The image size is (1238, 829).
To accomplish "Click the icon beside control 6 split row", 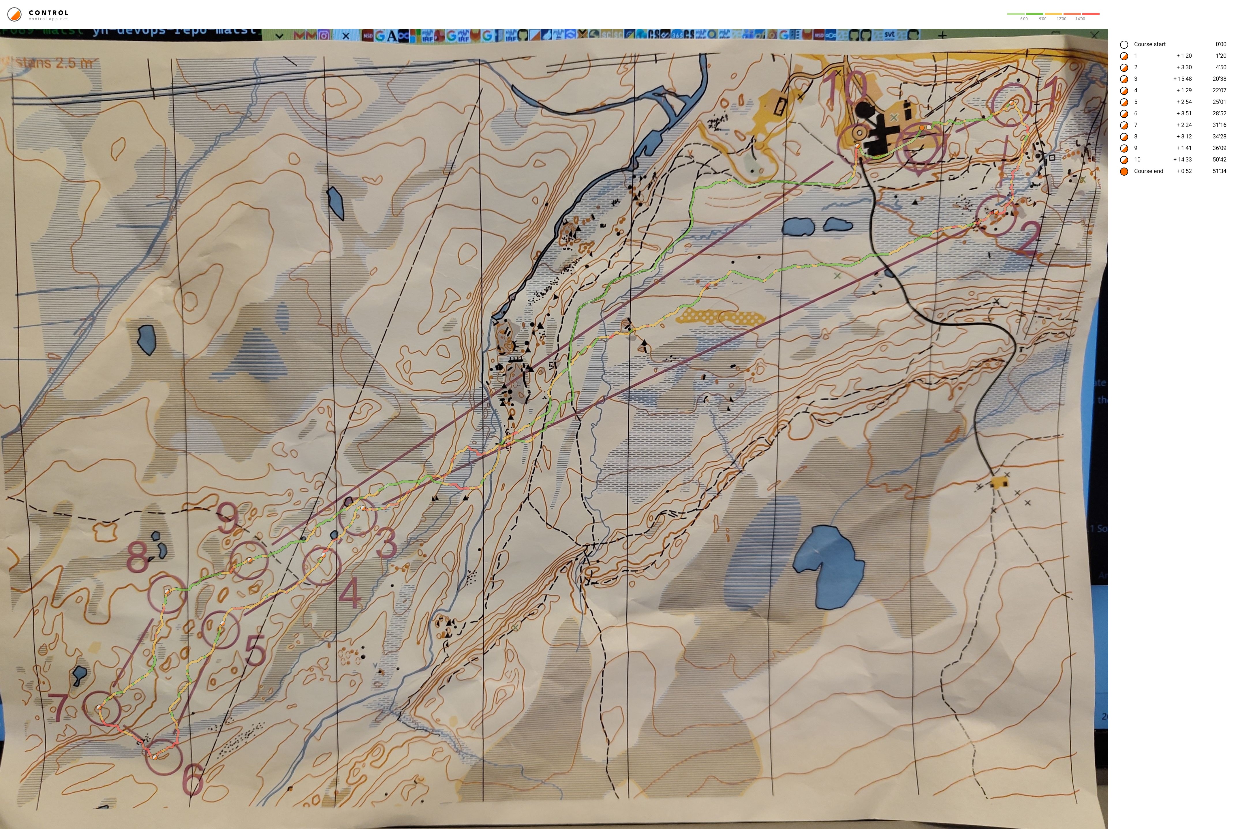I will click(1124, 114).
